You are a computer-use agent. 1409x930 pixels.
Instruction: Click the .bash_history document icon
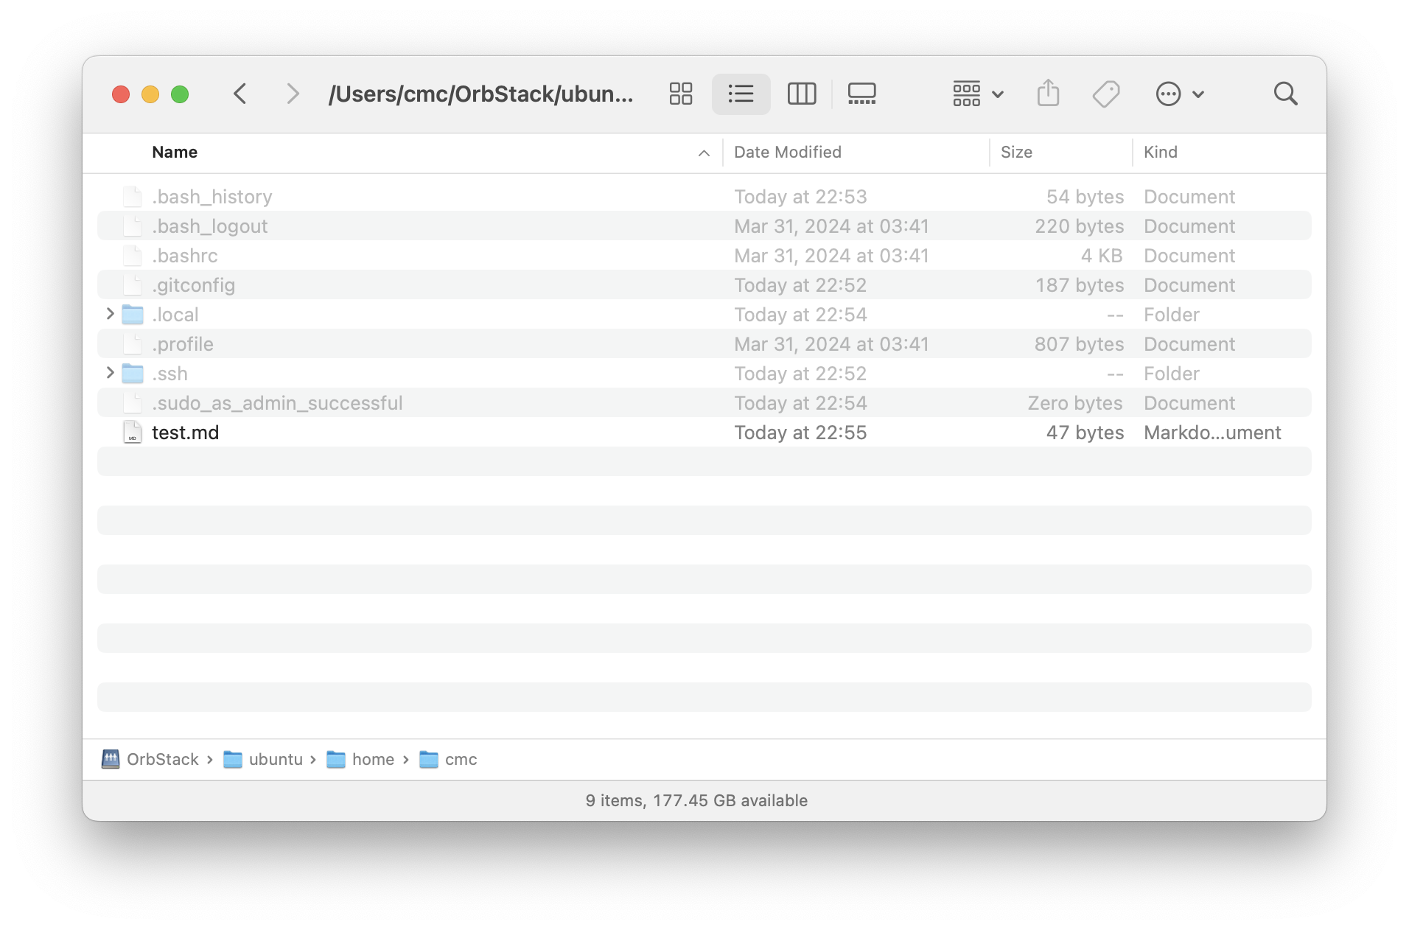click(x=133, y=197)
